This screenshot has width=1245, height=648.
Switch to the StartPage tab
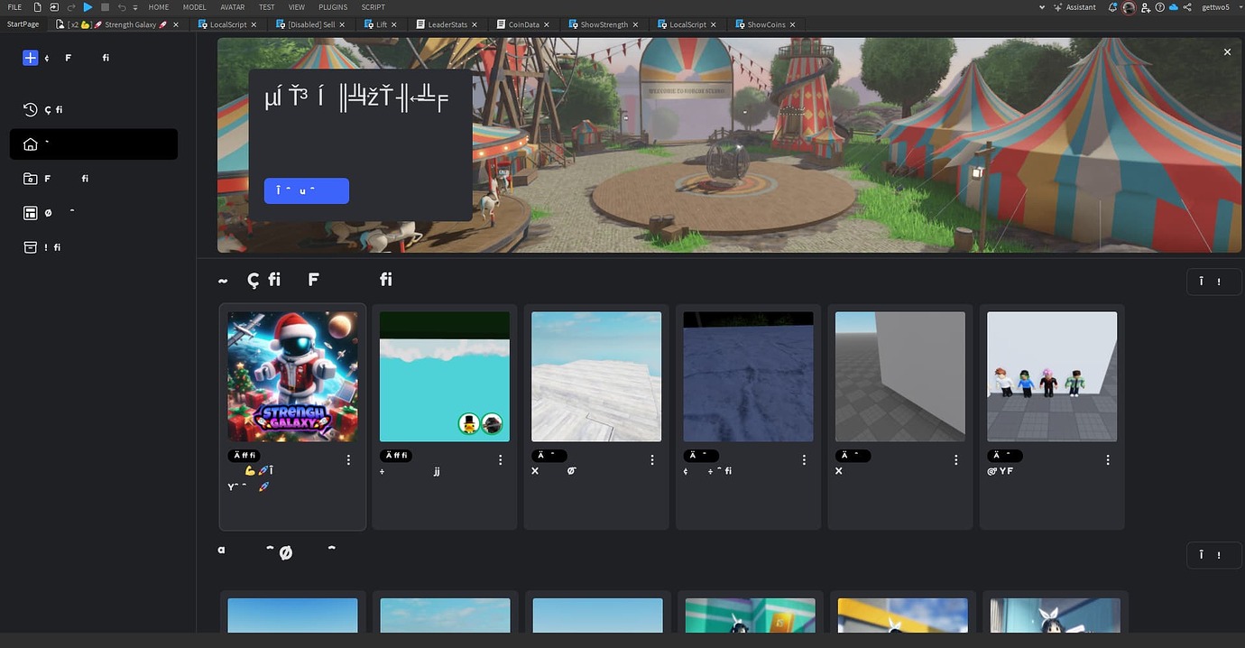coord(23,24)
